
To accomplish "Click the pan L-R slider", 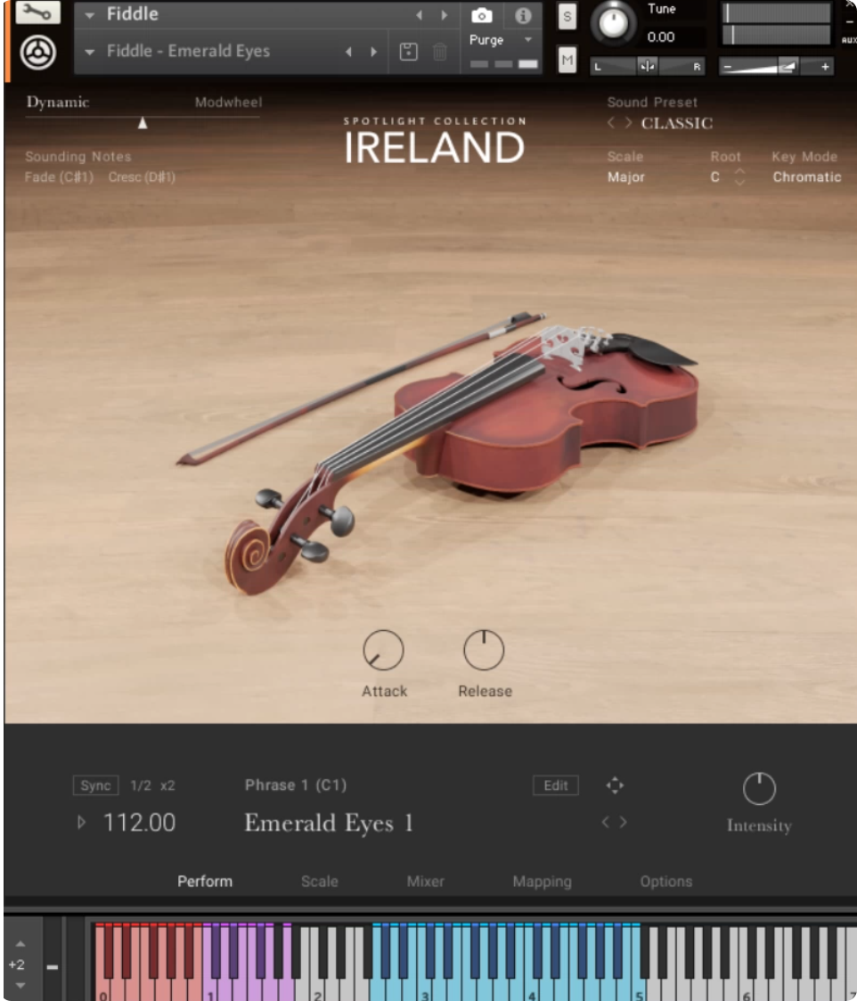I will tap(647, 66).
